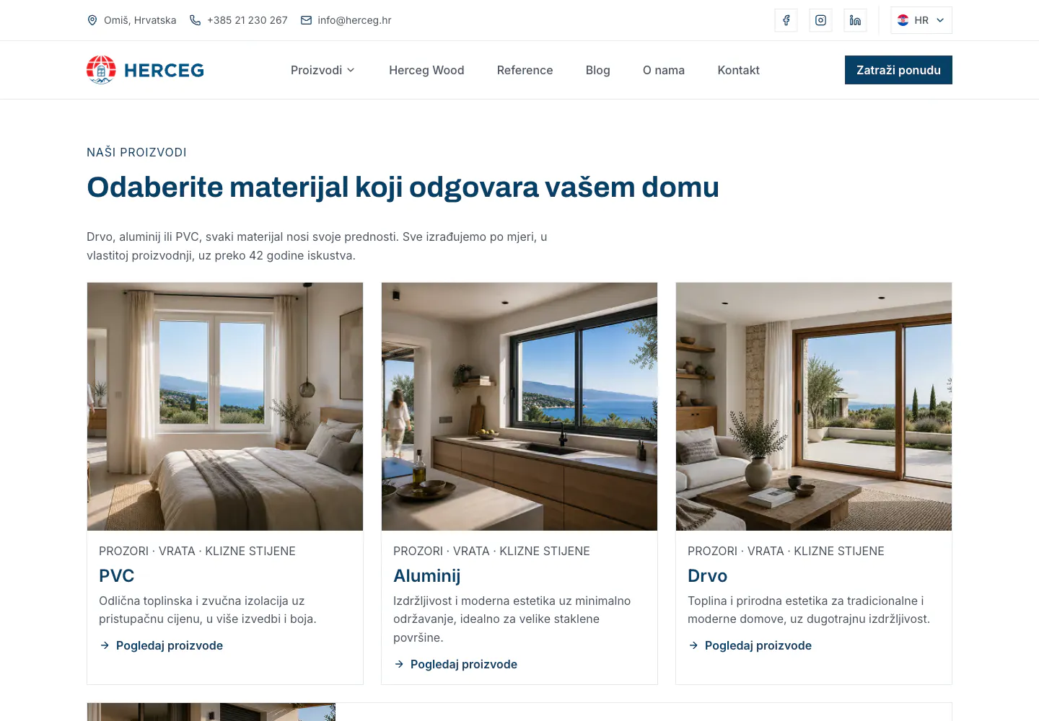Click the envelope icon beside the email
Viewport: 1039px width, 721px height.
306,20
